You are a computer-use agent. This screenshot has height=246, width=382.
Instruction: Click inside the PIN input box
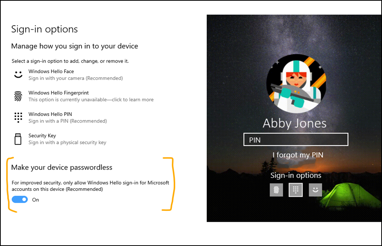295,139
